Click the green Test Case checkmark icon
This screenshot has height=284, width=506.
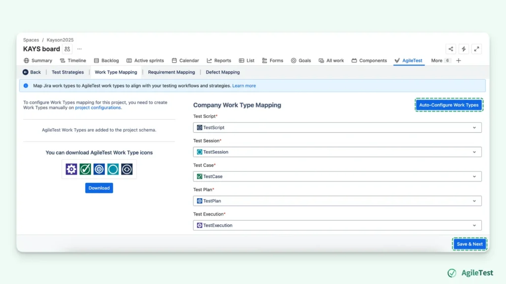85,169
